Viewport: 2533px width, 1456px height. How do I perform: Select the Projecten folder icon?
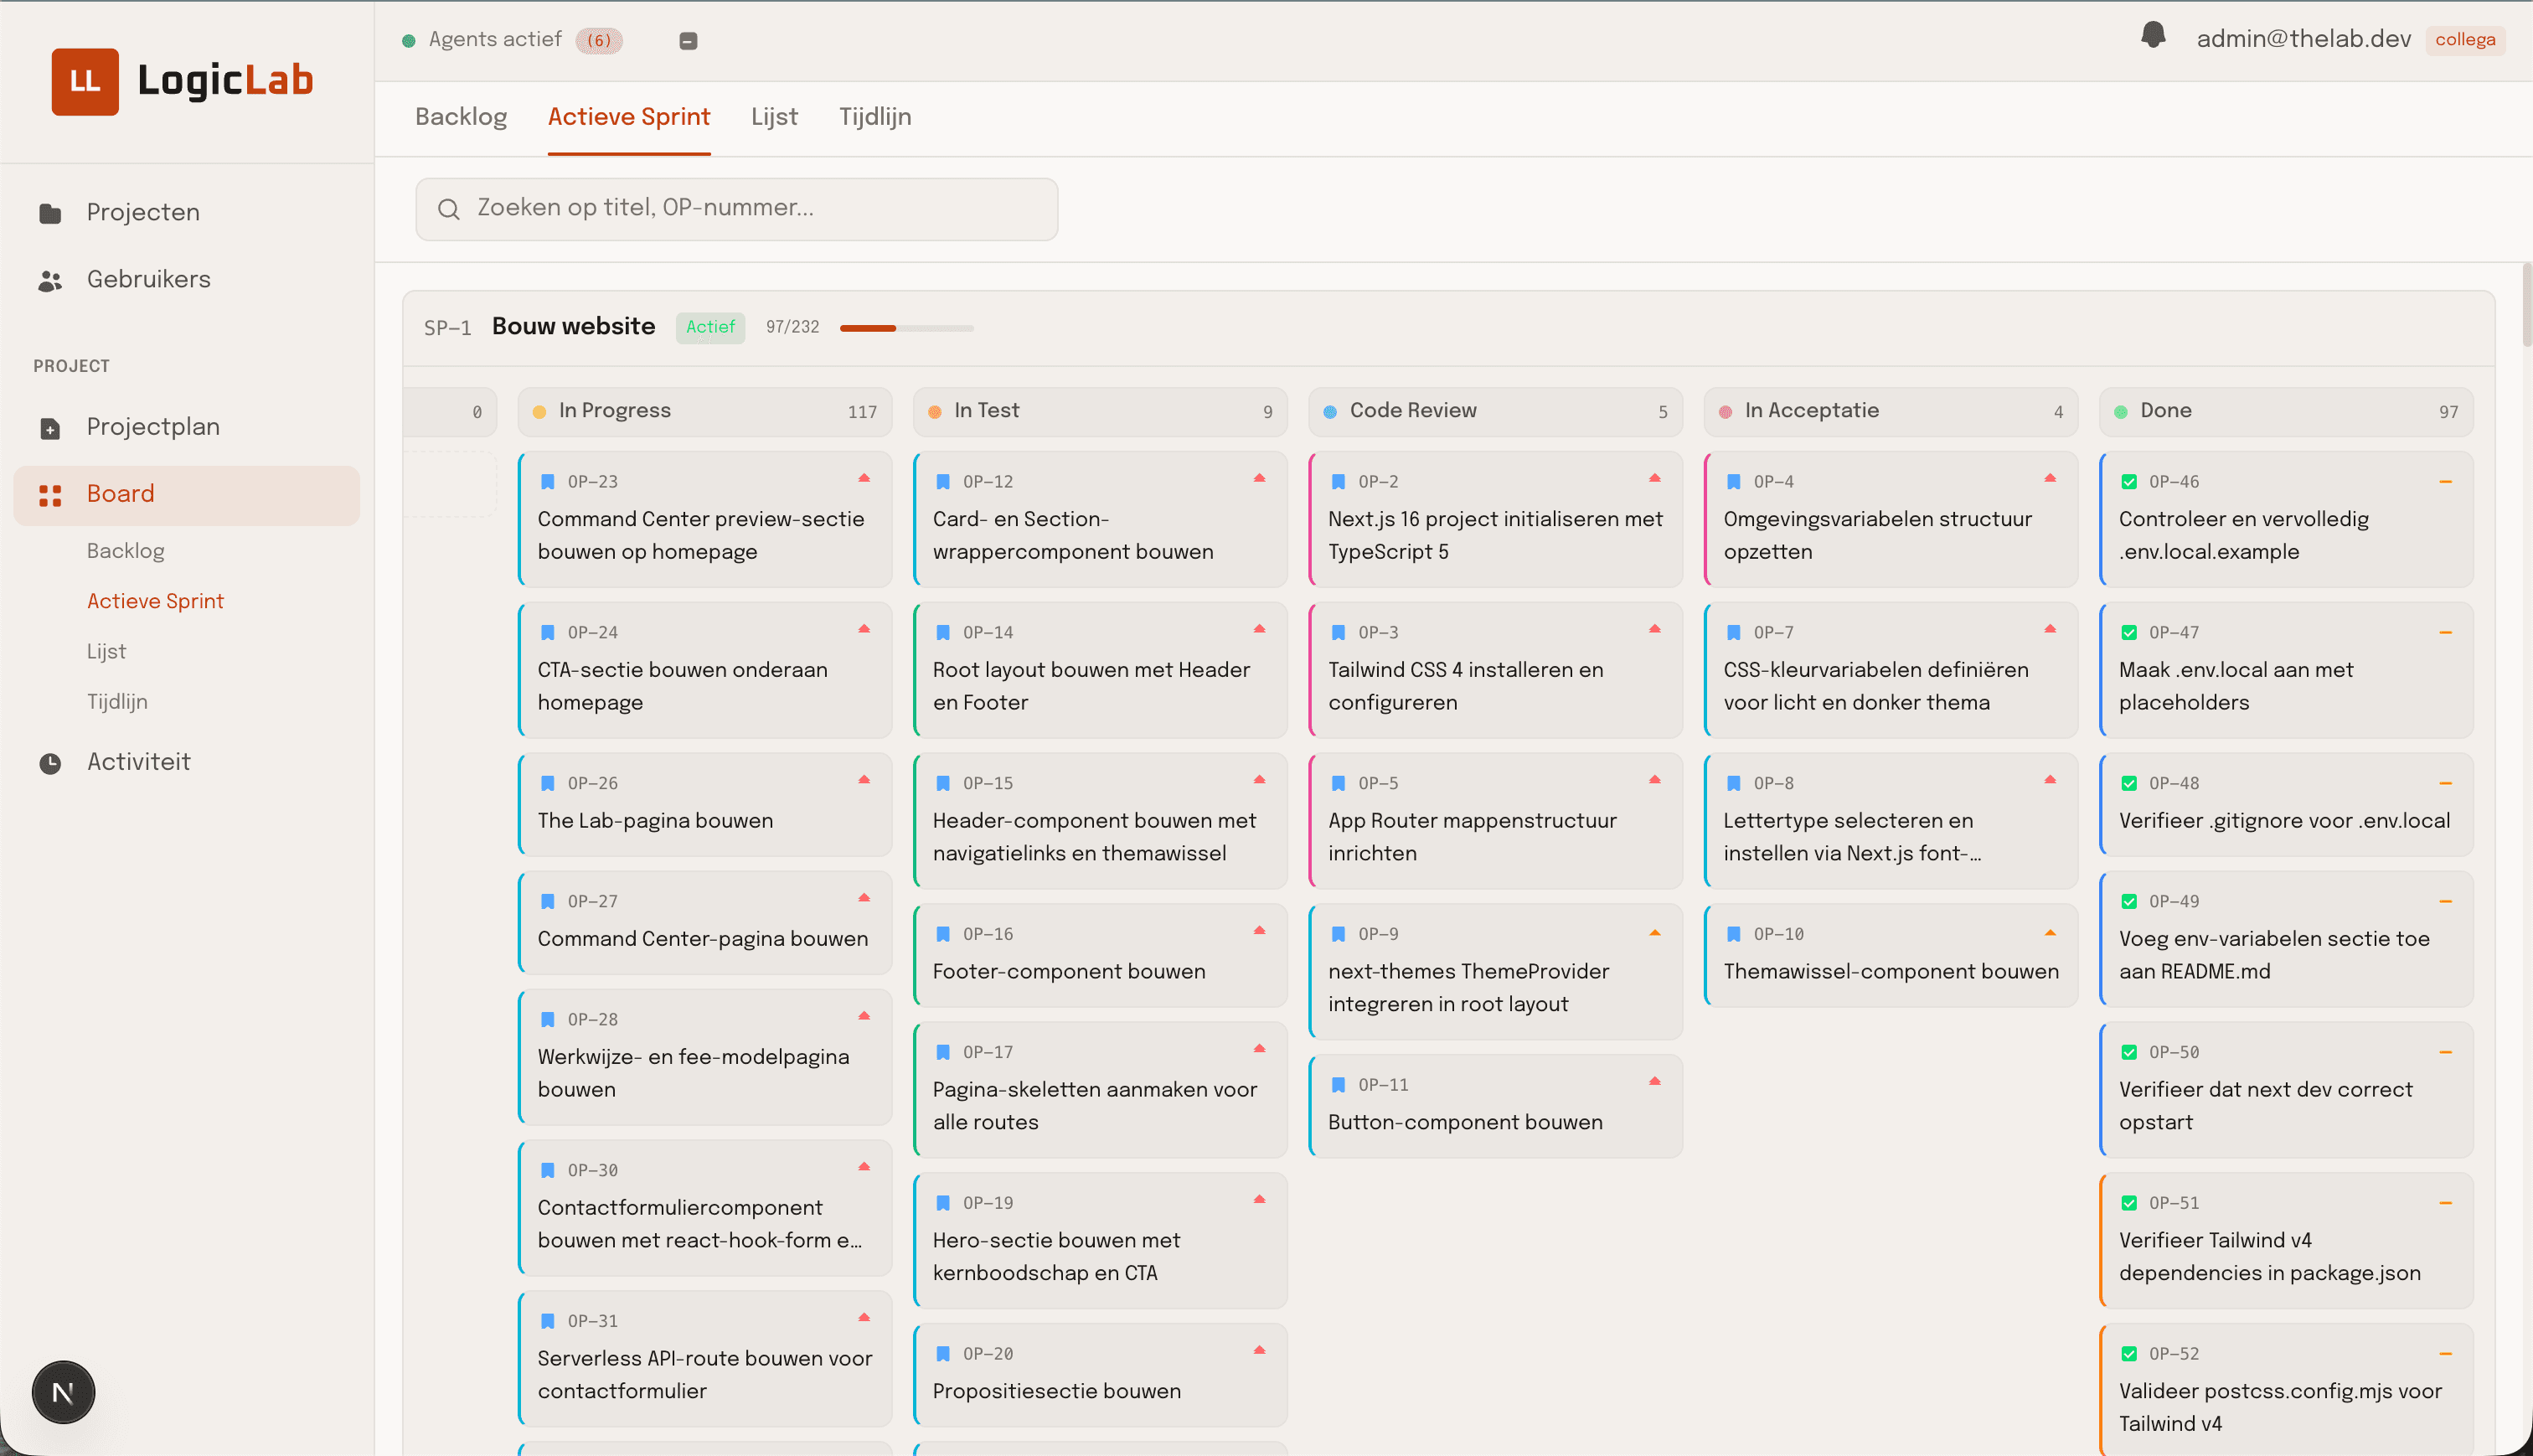point(50,212)
